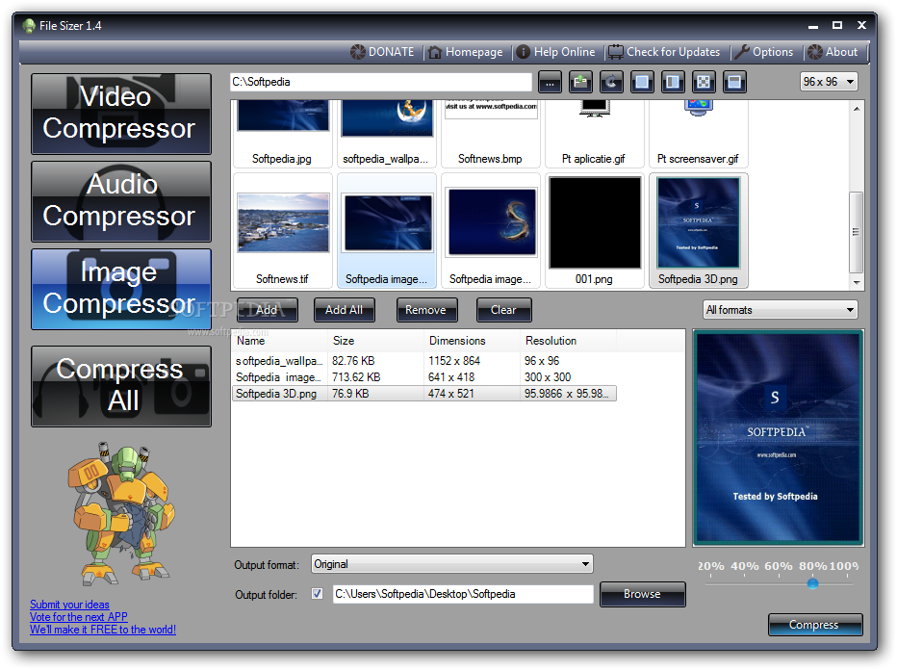Screen dimensions: 897x670
Task: Select the Softpedia 3D.png list row
Action: coord(424,394)
